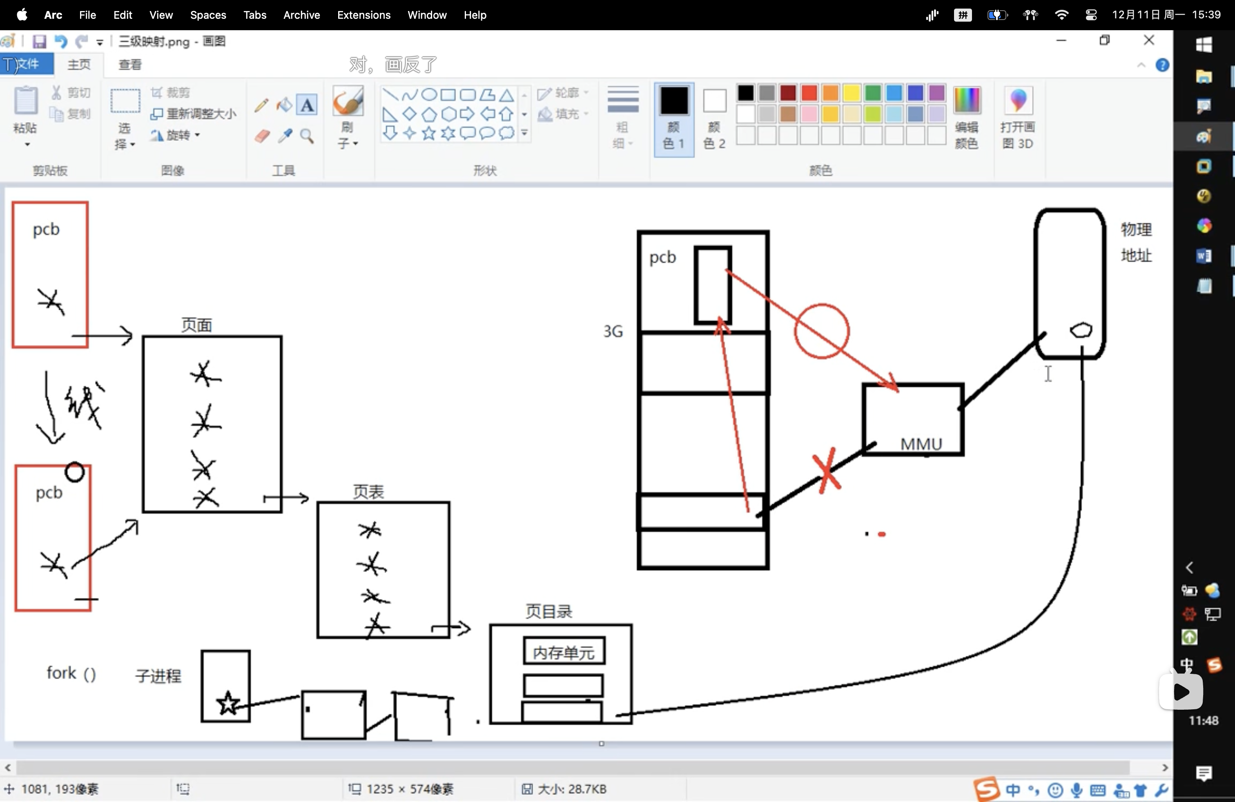Click Edit colors (编辑颜色) button

point(966,119)
